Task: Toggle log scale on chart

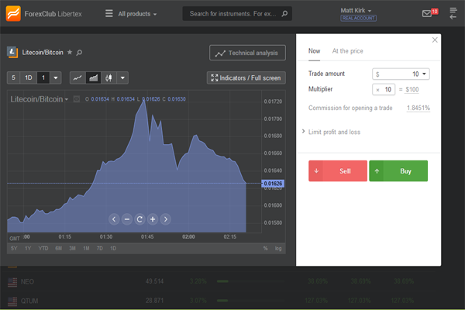Action: (x=278, y=248)
